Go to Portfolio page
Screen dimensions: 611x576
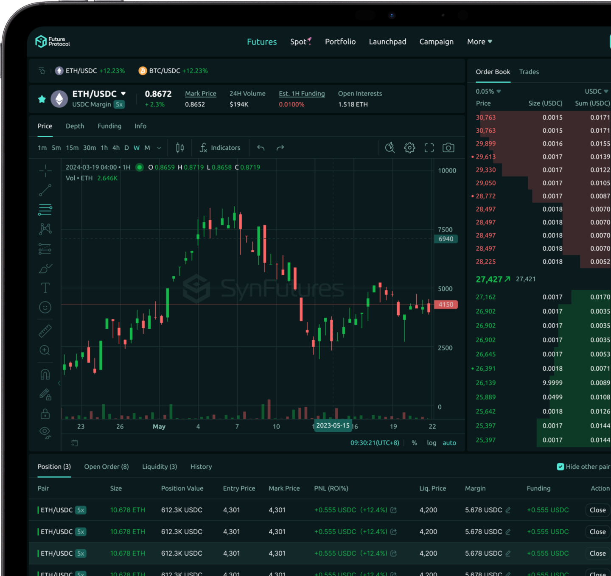tap(340, 42)
